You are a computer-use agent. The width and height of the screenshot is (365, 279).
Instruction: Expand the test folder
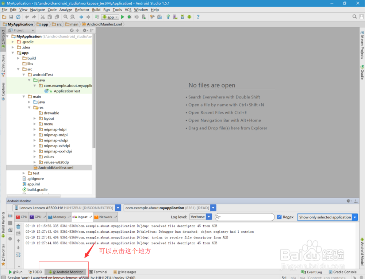point(24,173)
